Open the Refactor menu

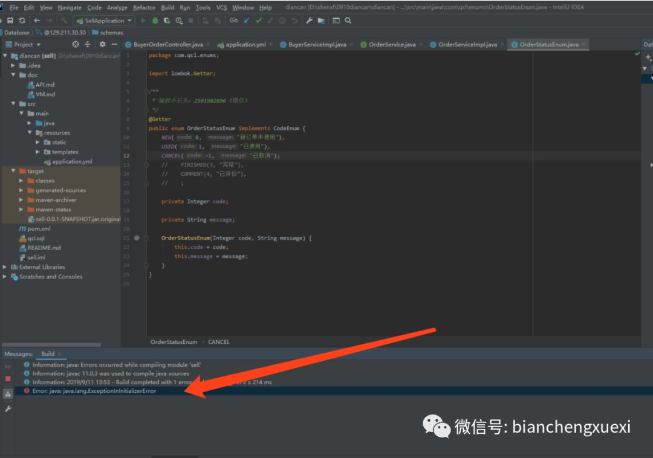[x=144, y=7]
